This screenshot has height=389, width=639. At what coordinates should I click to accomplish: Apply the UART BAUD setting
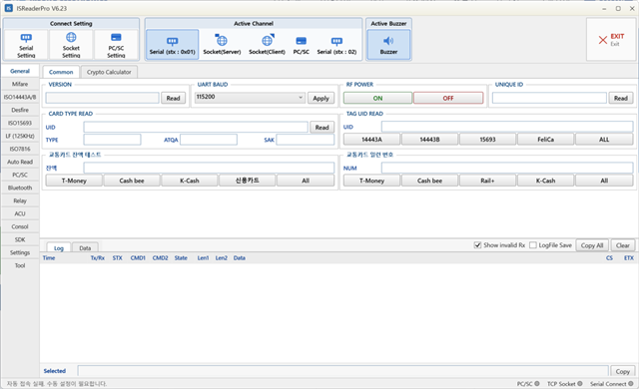(321, 98)
